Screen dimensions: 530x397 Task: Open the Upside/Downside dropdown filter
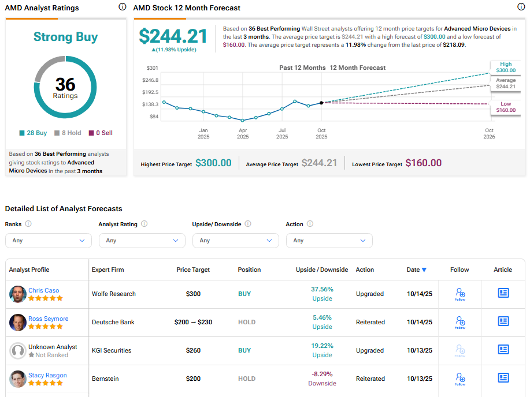235,241
